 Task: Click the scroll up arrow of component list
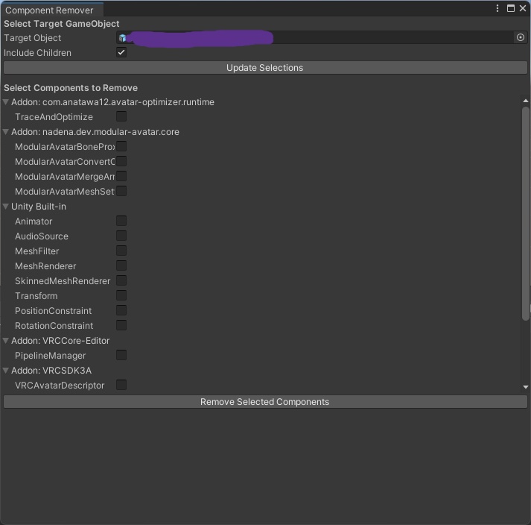(526, 101)
